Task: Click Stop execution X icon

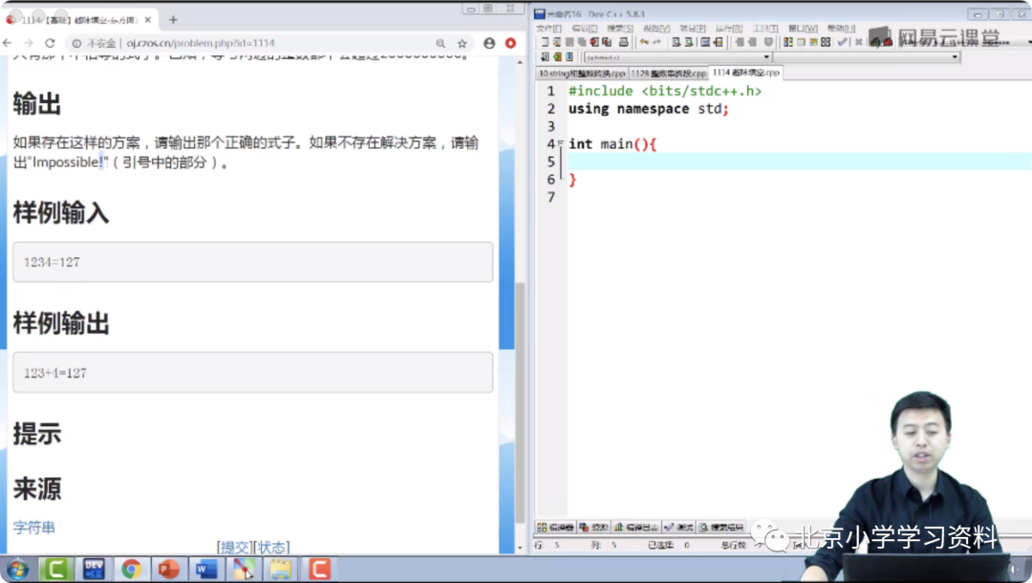Action: (x=858, y=42)
